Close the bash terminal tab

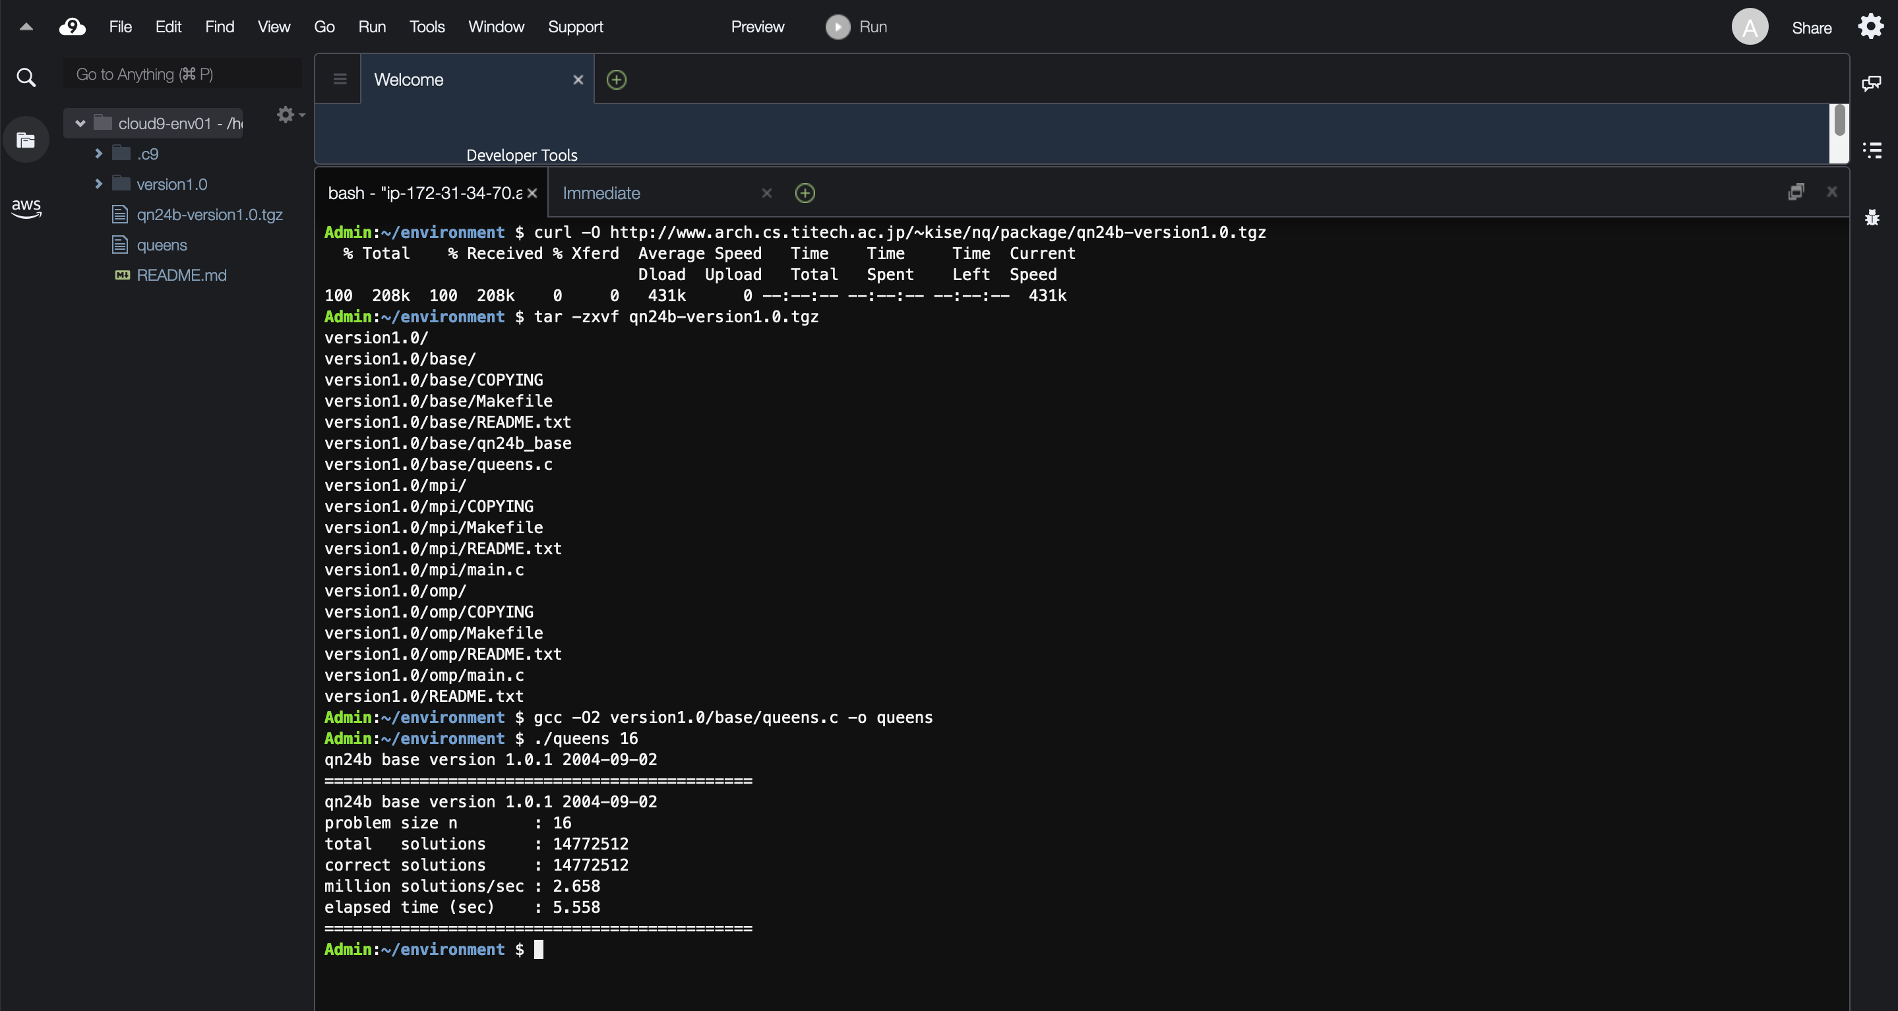[532, 193]
